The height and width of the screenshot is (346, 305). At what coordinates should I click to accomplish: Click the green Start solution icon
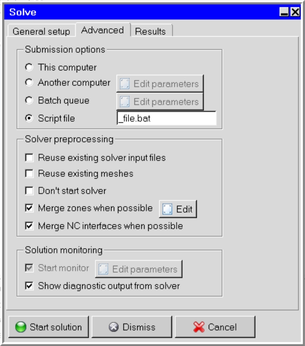(21, 327)
